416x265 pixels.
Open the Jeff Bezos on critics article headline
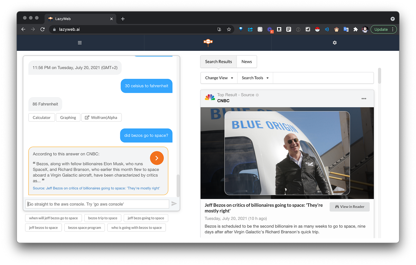click(264, 208)
